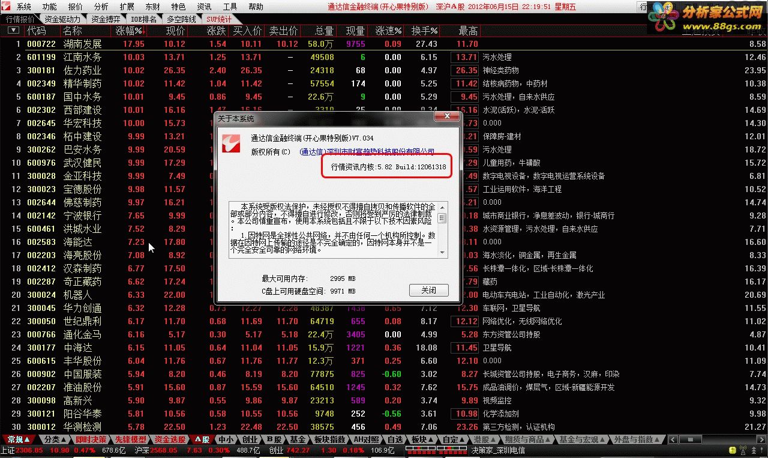Open the 扩展 menu
Image resolution: width=768 pixels, height=458 pixels.
(127, 7)
